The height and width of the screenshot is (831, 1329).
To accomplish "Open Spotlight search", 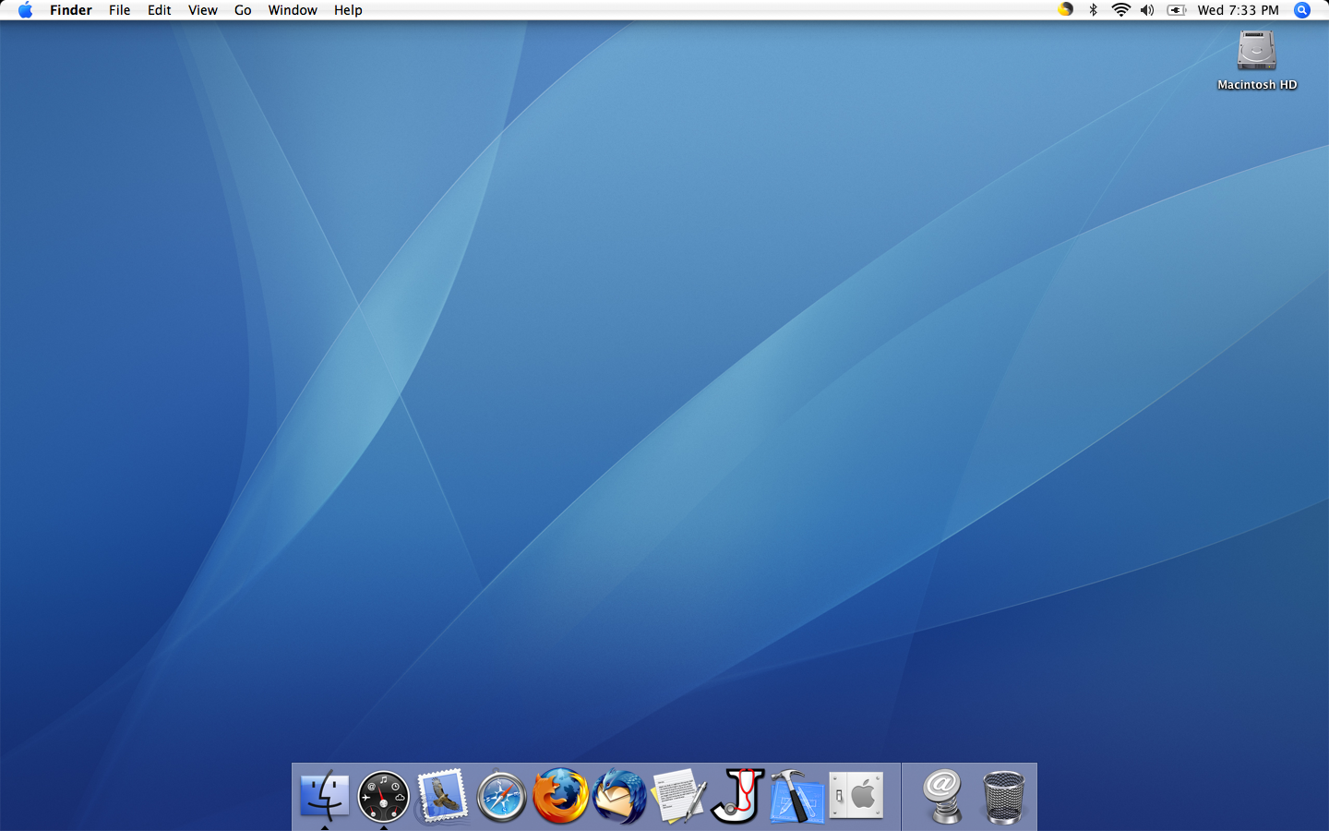I will tap(1301, 10).
